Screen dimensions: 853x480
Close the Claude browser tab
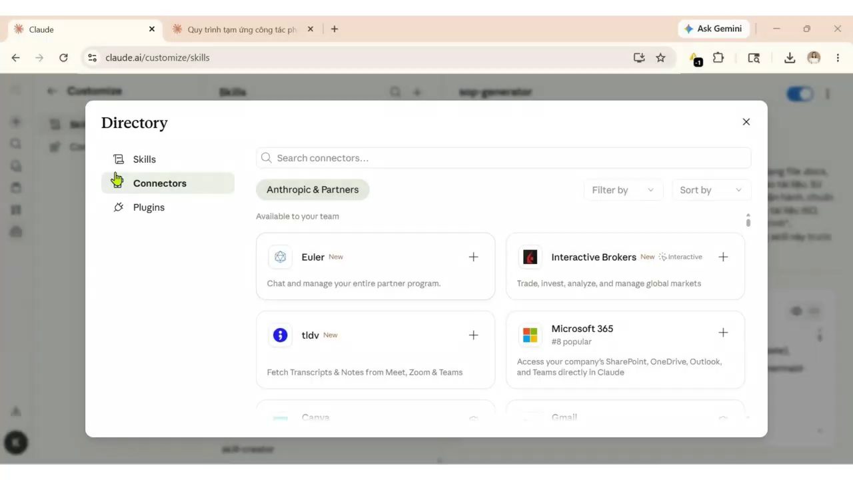(x=152, y=29)
